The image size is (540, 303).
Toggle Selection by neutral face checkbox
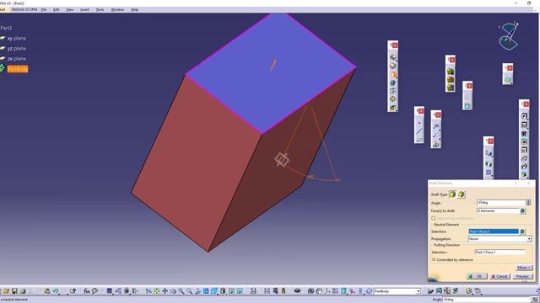(x=434, y=218)
